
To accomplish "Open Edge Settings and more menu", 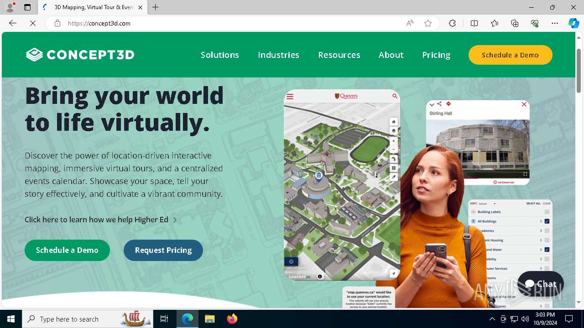I will [x=555, y=23].
